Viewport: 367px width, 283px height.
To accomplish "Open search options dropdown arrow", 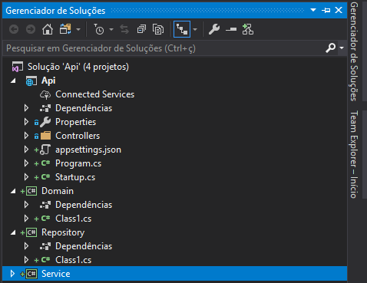I will (x=342, y=48).
